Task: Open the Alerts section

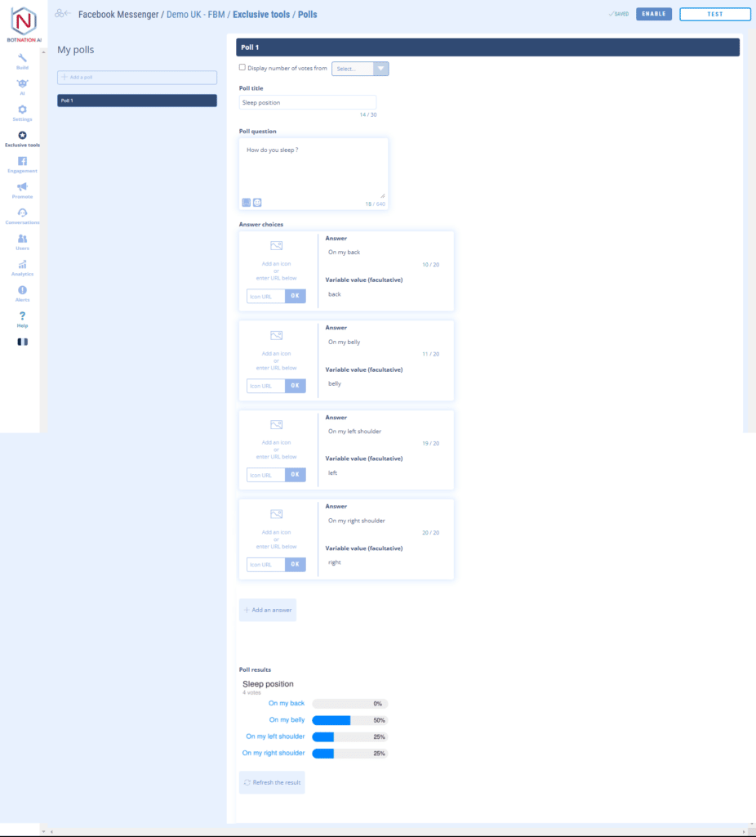Action: [x=22, y=293]
